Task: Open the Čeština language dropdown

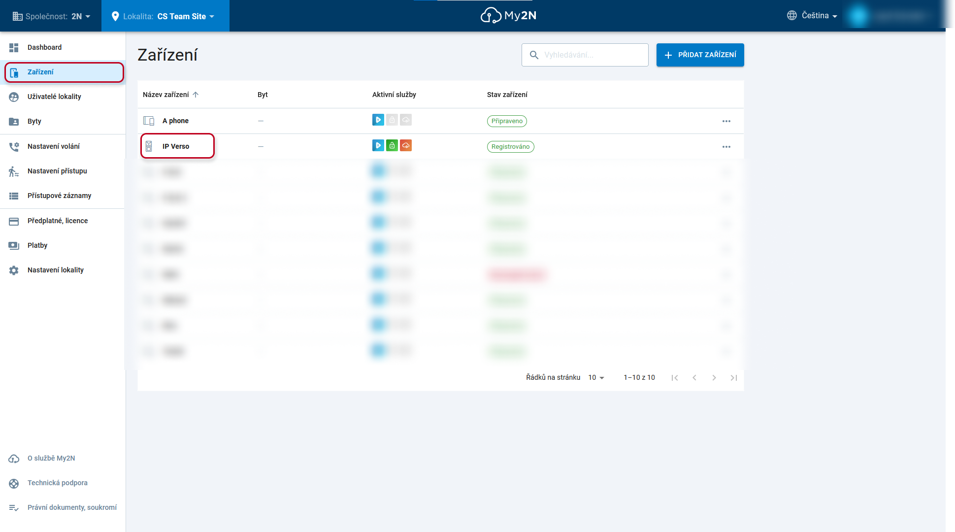Action: tap(812, 16)
